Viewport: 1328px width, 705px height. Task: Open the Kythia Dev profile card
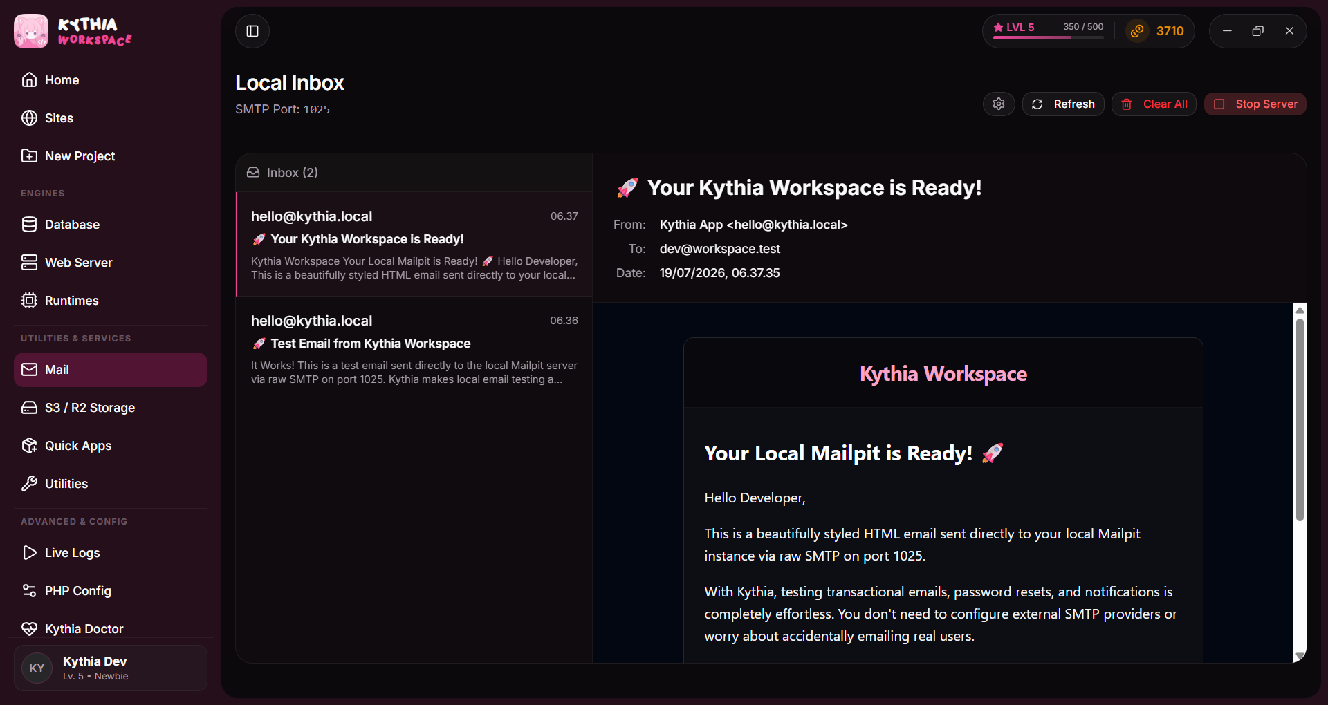click(111, 668)
